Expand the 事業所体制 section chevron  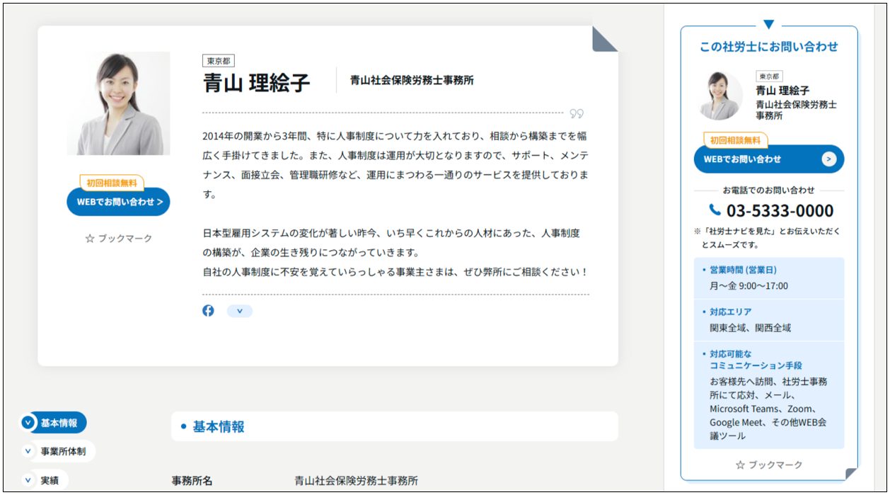pos(28,451)
